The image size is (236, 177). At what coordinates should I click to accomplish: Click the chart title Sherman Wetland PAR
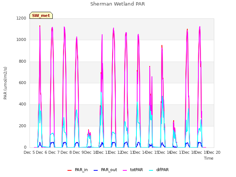118,4
